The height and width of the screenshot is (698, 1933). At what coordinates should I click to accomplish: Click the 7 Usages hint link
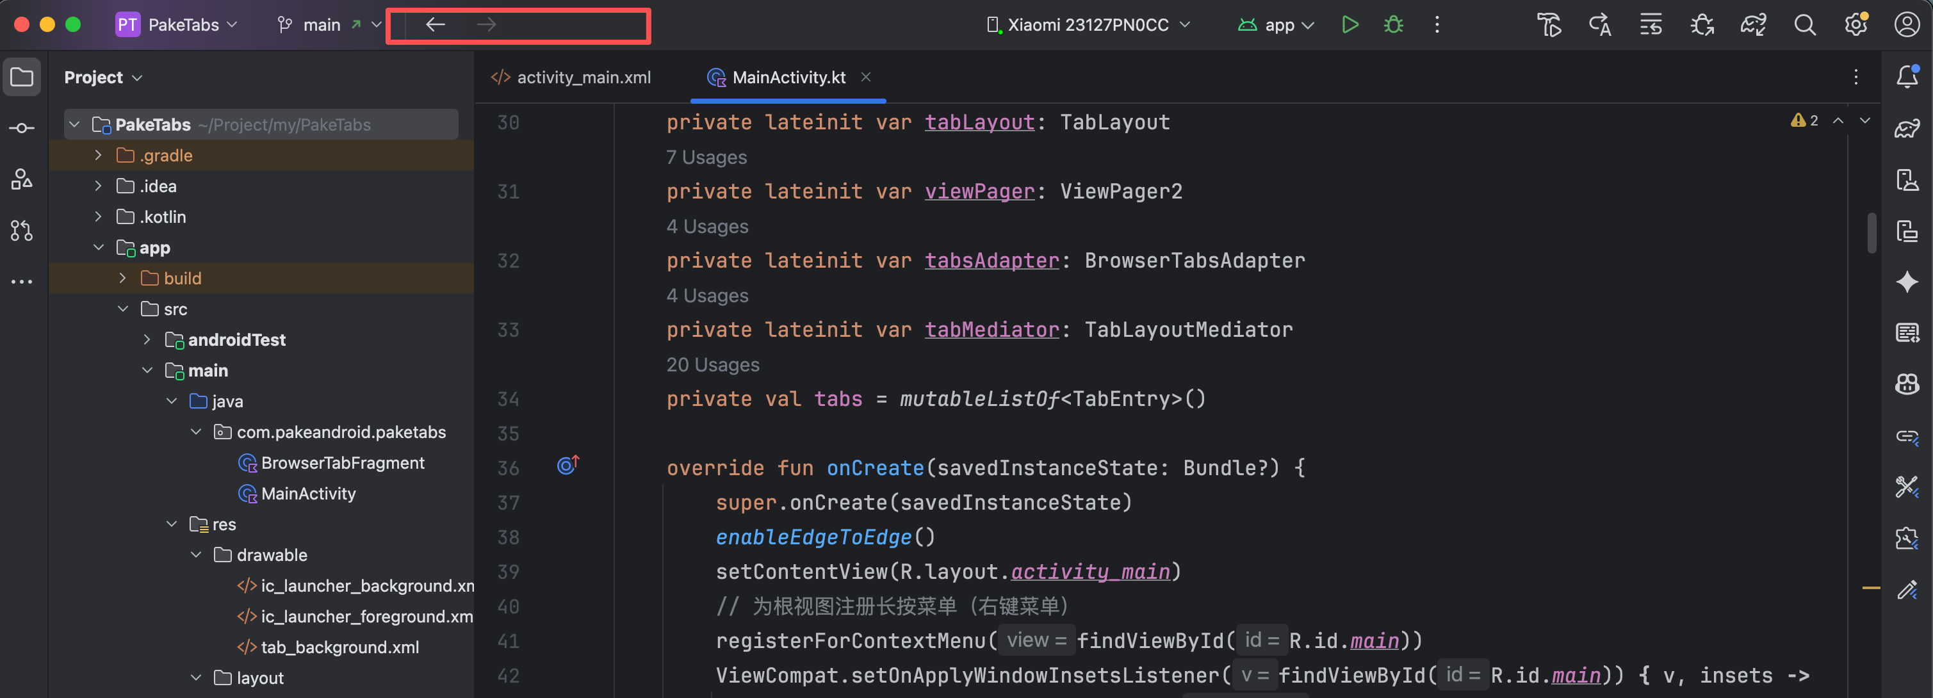point(706,158)
